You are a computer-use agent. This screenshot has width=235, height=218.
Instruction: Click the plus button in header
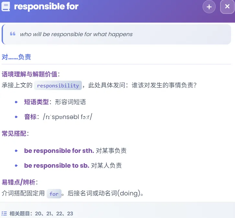(x=209, y=7)
